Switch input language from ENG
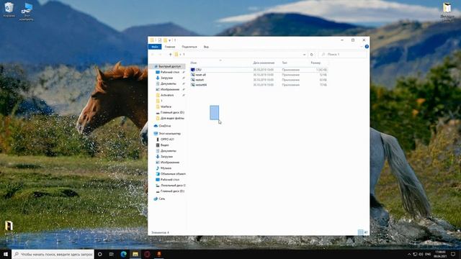Viewport: 461px width, 259px height. pos(428,254)
